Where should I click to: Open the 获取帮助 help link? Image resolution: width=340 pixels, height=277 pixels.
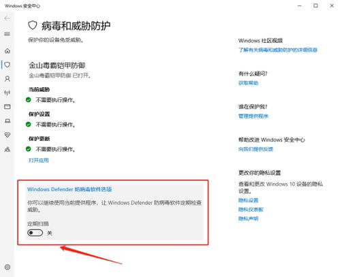click(248, 83)
